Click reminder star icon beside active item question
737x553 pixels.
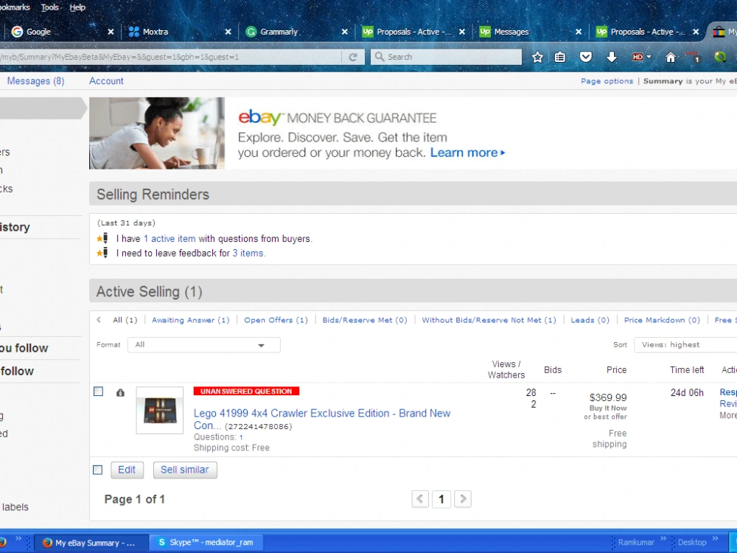coord(102,238)
